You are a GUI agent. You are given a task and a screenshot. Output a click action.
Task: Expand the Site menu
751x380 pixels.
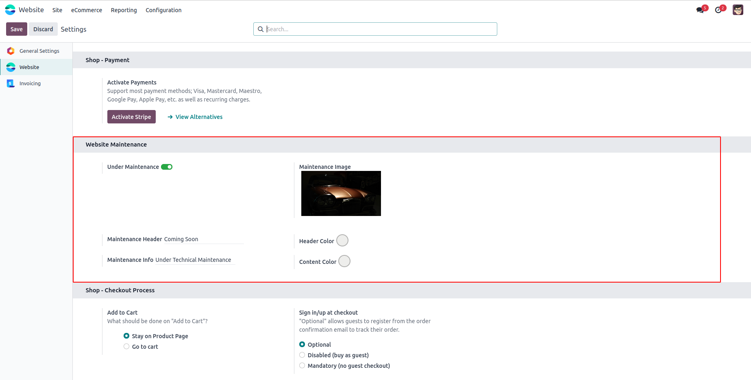(x=57, y=10)
